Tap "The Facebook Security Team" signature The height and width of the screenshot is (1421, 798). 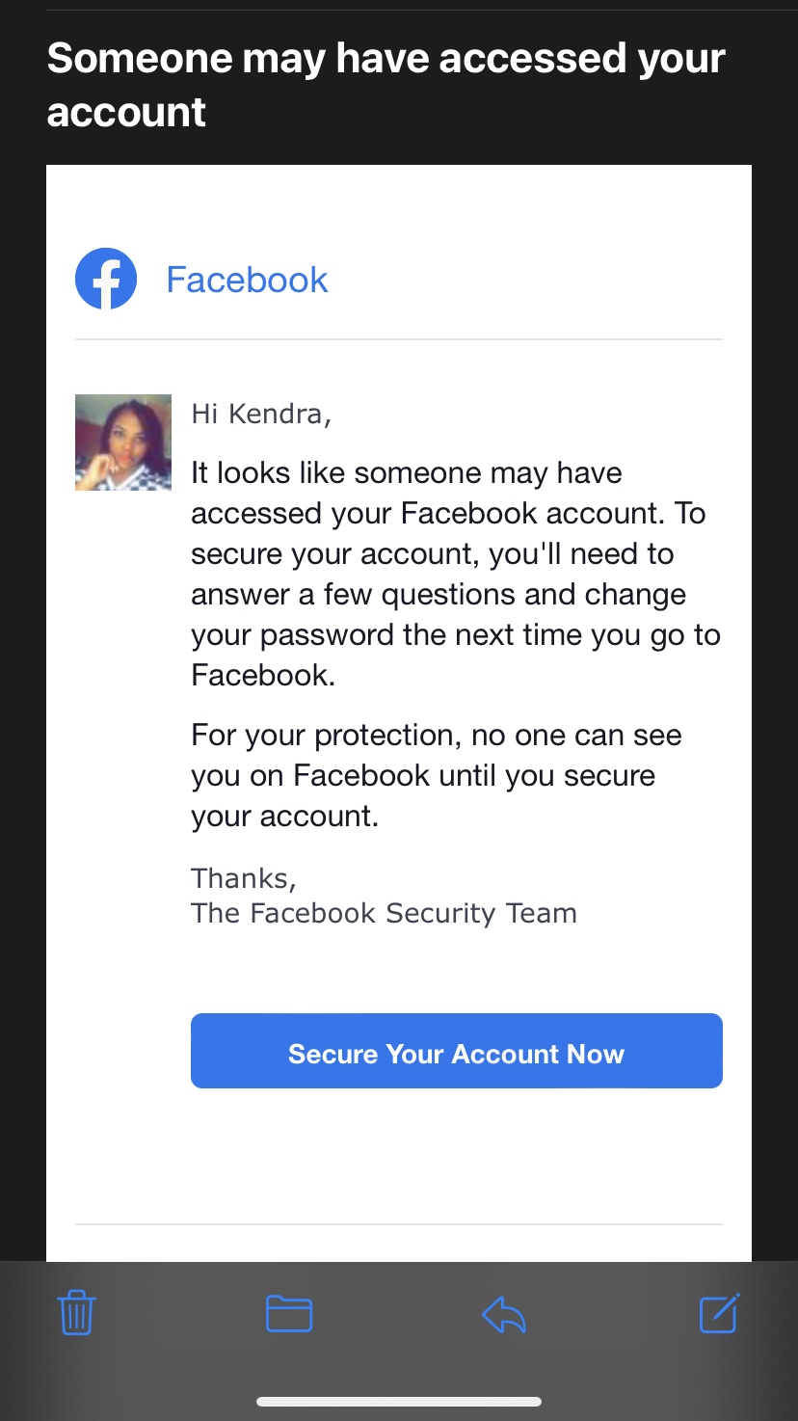pos(384,913)
